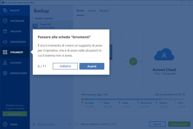
Task: Click the backup data usage bar
Action: pos(133,99)
